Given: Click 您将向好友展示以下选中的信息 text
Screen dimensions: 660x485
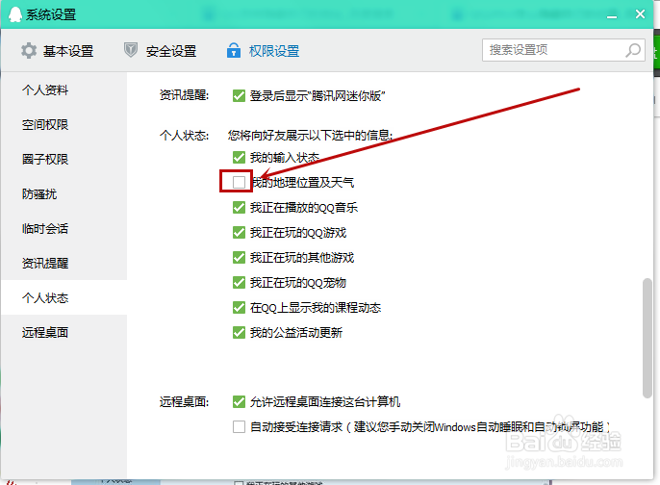Looking at the screenshot, I should tap(310, 135).
